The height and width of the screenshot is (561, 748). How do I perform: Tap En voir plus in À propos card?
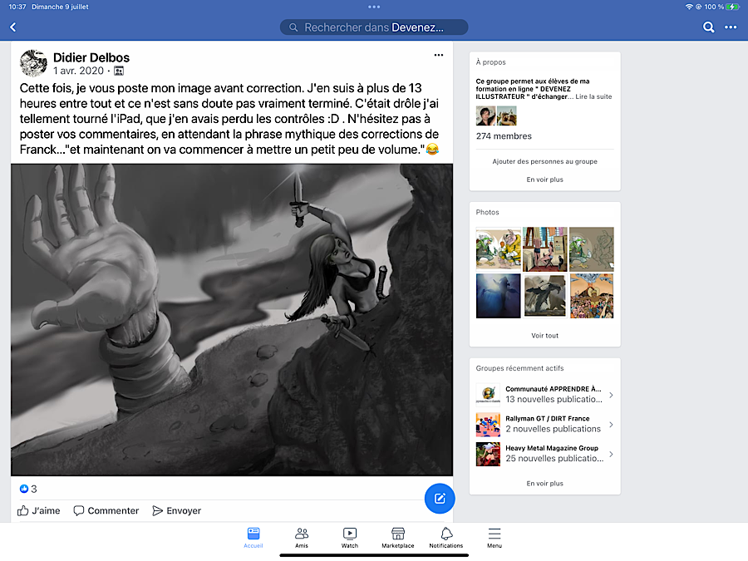(544, 180)
